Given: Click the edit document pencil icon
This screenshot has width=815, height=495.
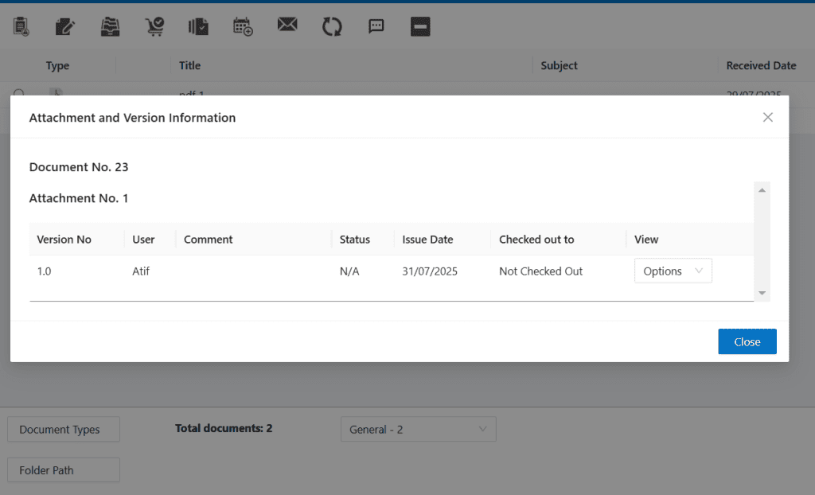Looking at the screenshot, I should coord(65,26).
